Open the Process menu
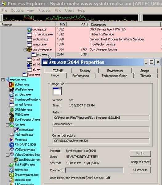The height and width of the screenshot is (185, 162). click(45, 10)
